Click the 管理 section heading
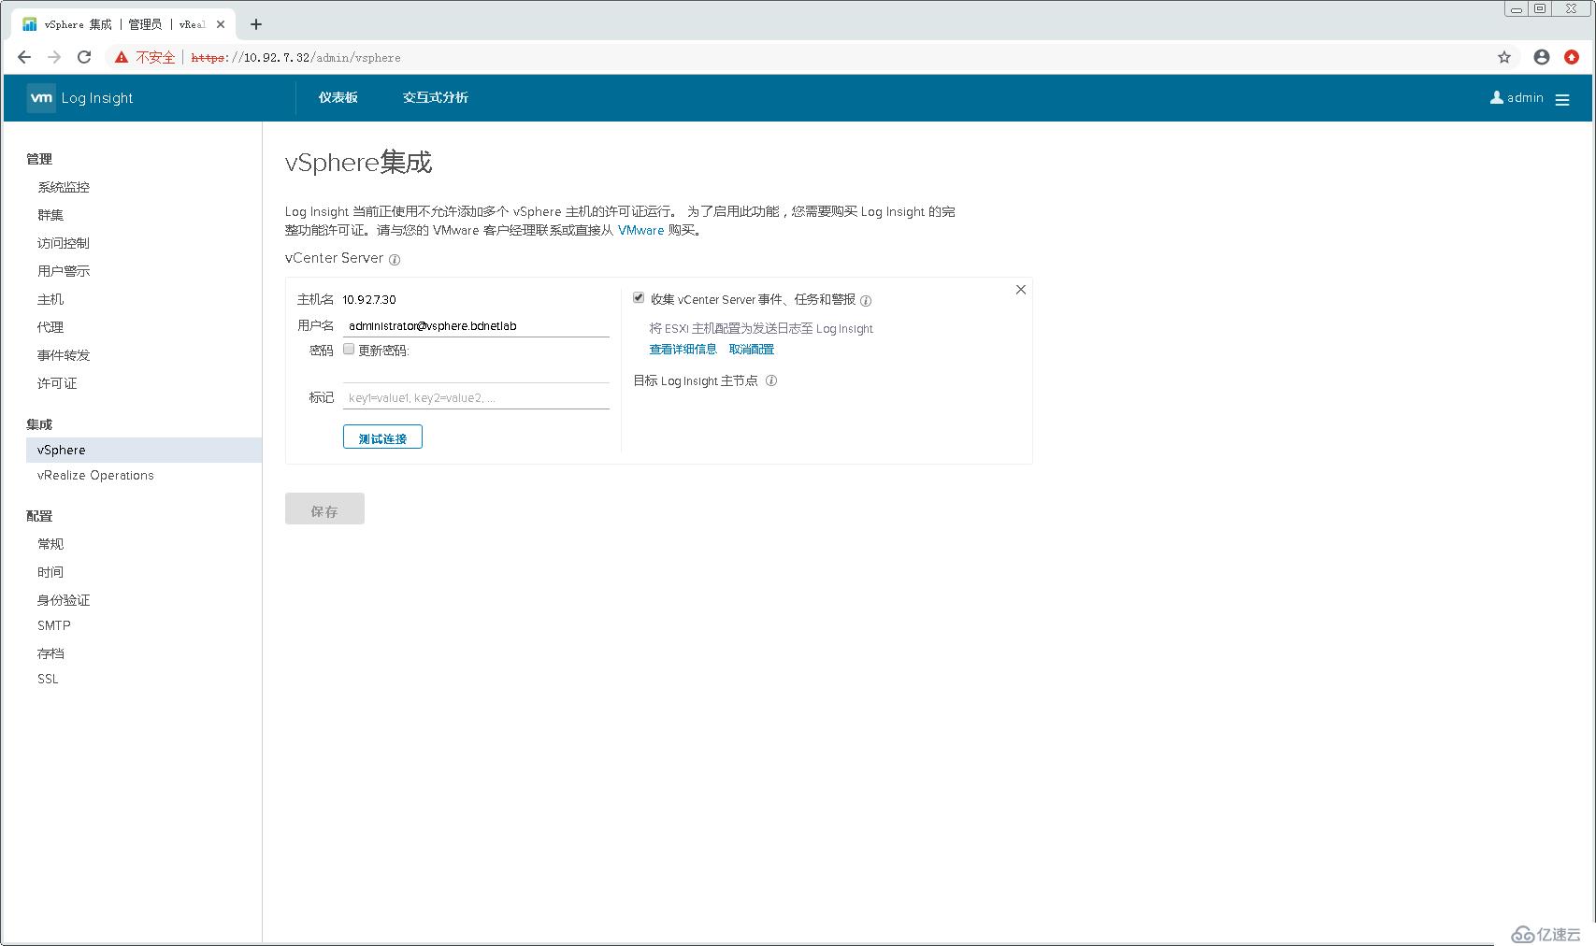This screenshot has width=1596, height=946. (39, 159)
